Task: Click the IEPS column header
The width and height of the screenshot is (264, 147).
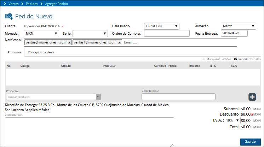Action: [213, 66]
